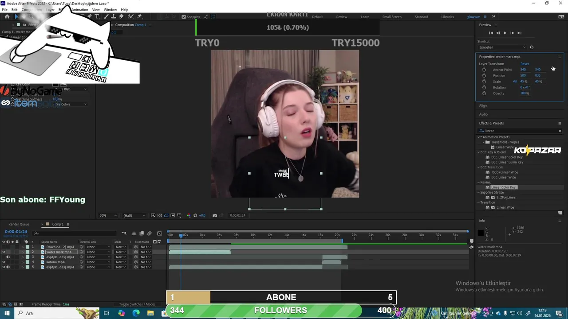This screenshot has width=568, height=319.
Task: Select the Puppet Pin tool
Action: click(x=140, y=16)
